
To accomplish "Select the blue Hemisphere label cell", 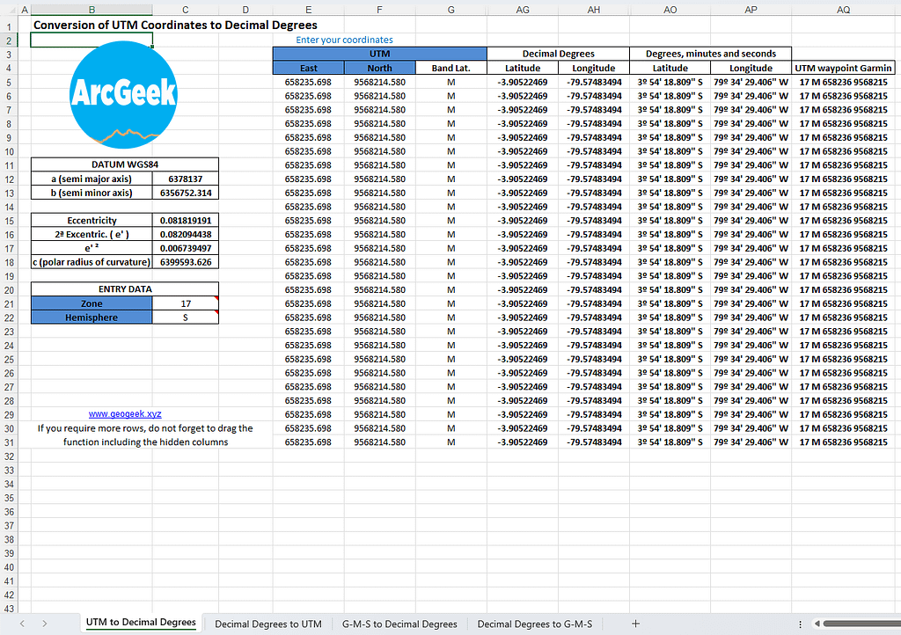I will pyautogui.click(x=92, y=317).
